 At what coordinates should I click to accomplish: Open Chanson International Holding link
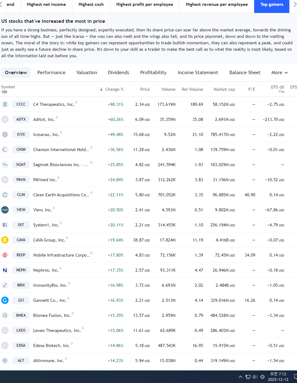click(x=61, y=150)
